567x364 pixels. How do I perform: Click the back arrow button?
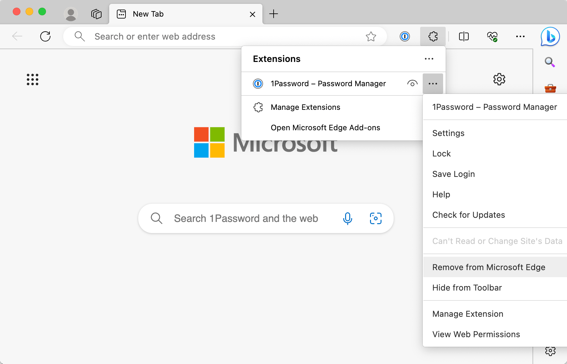tap(17, 36)
